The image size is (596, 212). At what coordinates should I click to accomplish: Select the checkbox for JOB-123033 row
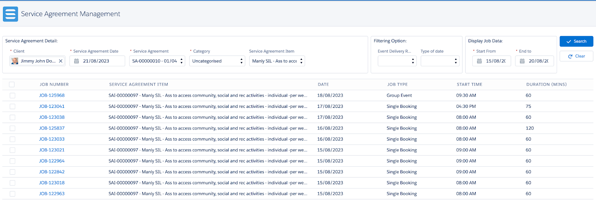point(12,139)
